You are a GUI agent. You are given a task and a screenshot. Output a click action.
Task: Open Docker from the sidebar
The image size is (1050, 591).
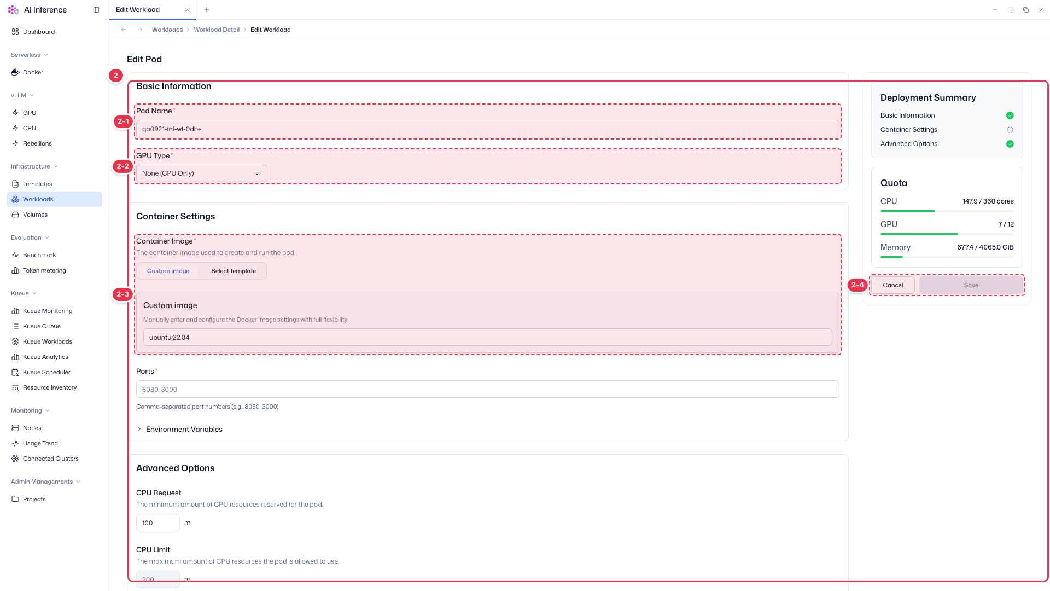pyautogui.click(x=54, y=72)
